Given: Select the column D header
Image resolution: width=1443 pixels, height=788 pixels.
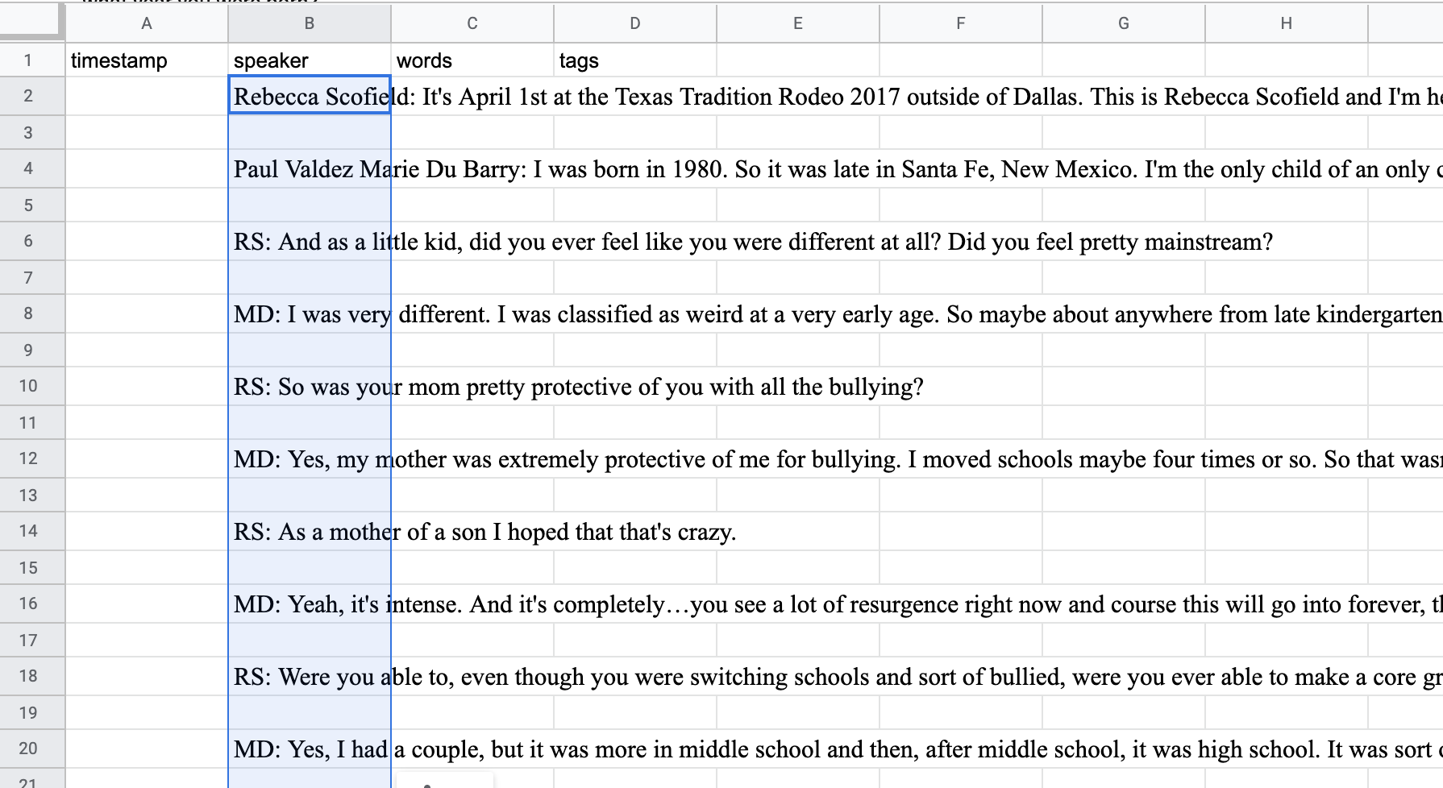Looking at the screenshot, I should 635,23.
